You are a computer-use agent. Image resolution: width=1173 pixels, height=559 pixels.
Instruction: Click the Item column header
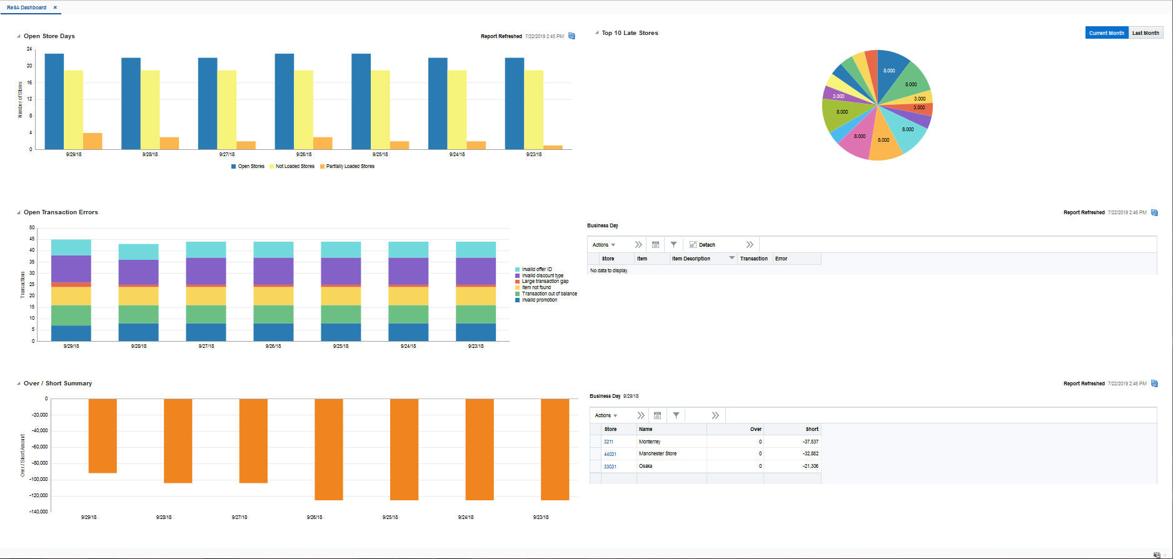[652, 259]
